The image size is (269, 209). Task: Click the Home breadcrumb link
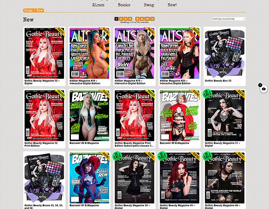[28, 10]
